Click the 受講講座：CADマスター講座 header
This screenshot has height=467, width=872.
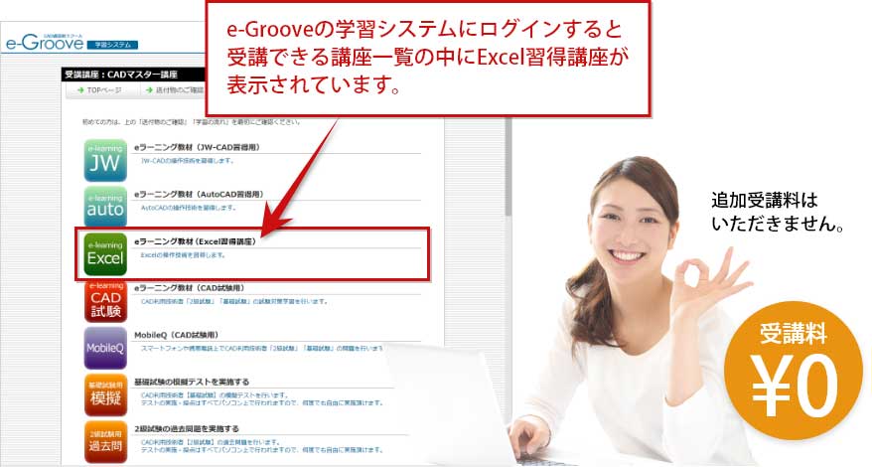[121, 75]
